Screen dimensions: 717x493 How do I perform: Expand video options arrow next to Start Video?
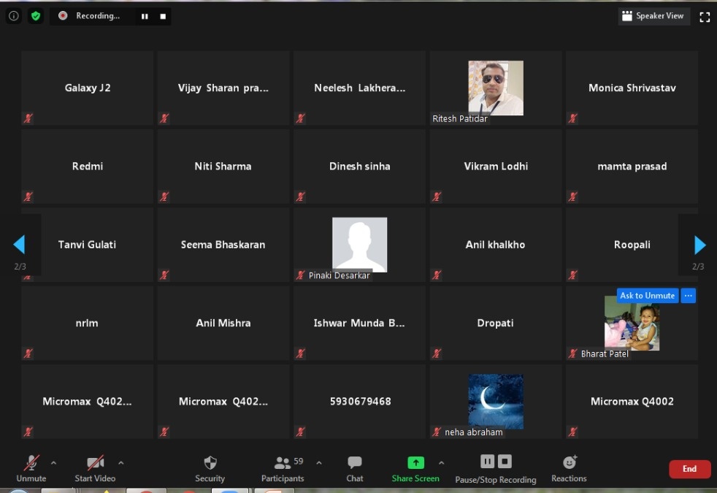pyautogui.click(x=120, y=463)
